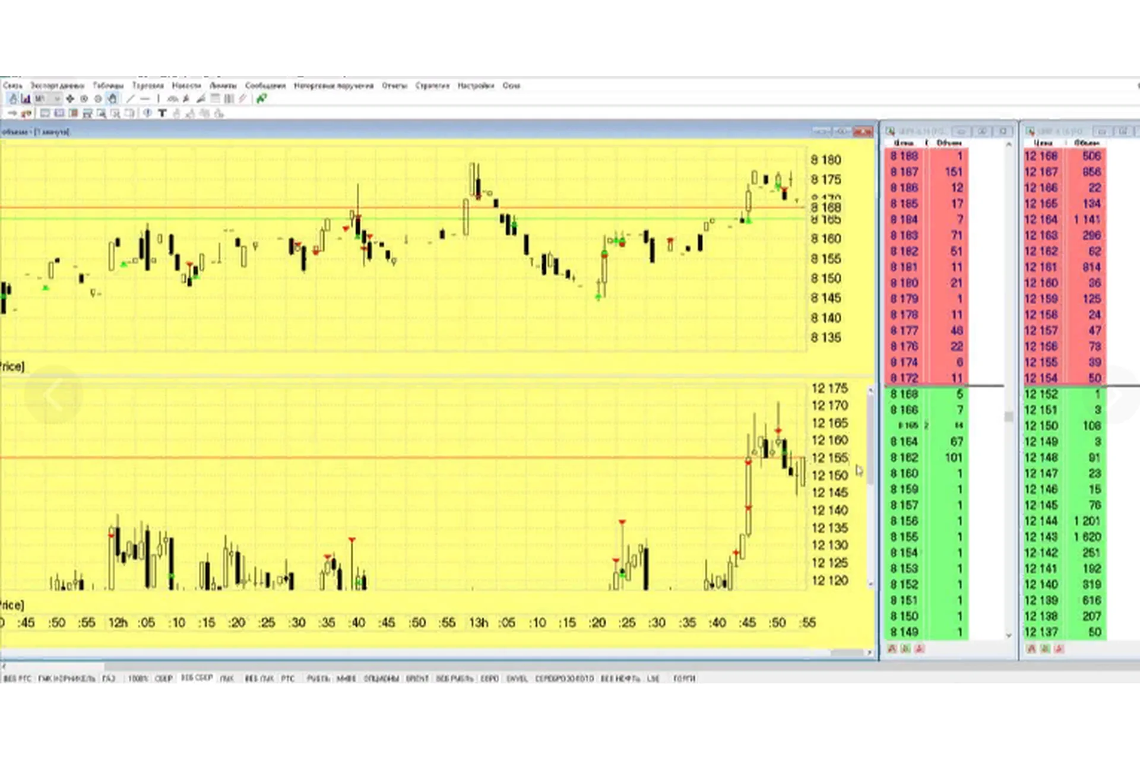Screen dimensions: 1140x760
Task: Switch to the ГАЗ tab
Action: point(109,678)
